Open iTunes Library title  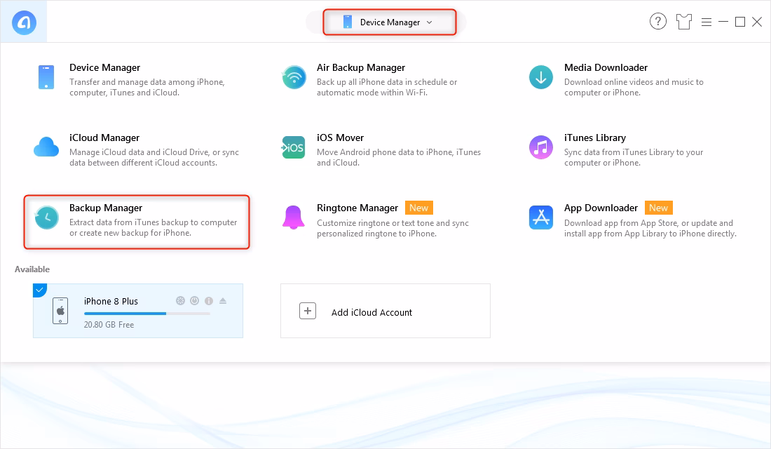pos(595,138)
